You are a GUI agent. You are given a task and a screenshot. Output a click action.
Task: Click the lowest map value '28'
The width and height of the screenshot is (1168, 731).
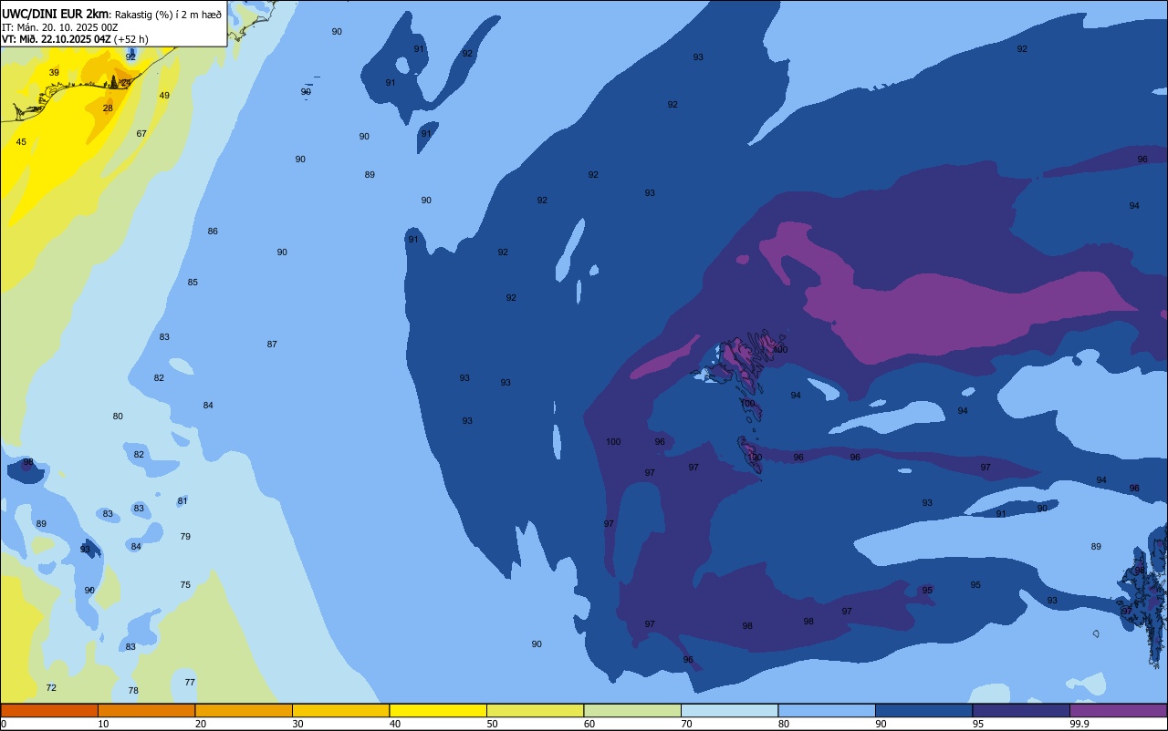(108, 108)
